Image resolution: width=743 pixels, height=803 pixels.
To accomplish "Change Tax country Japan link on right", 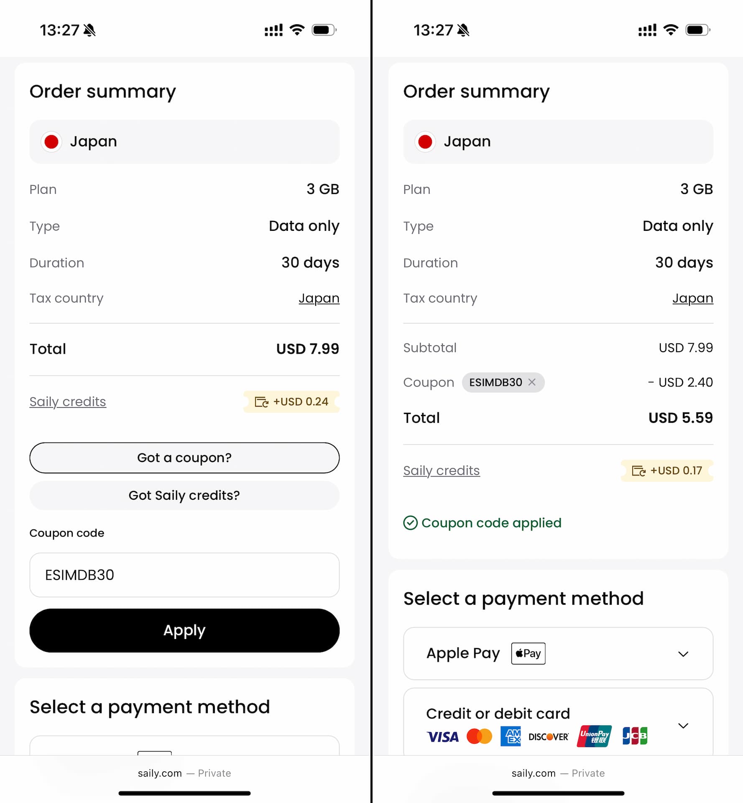I will (x=693, y=298).
